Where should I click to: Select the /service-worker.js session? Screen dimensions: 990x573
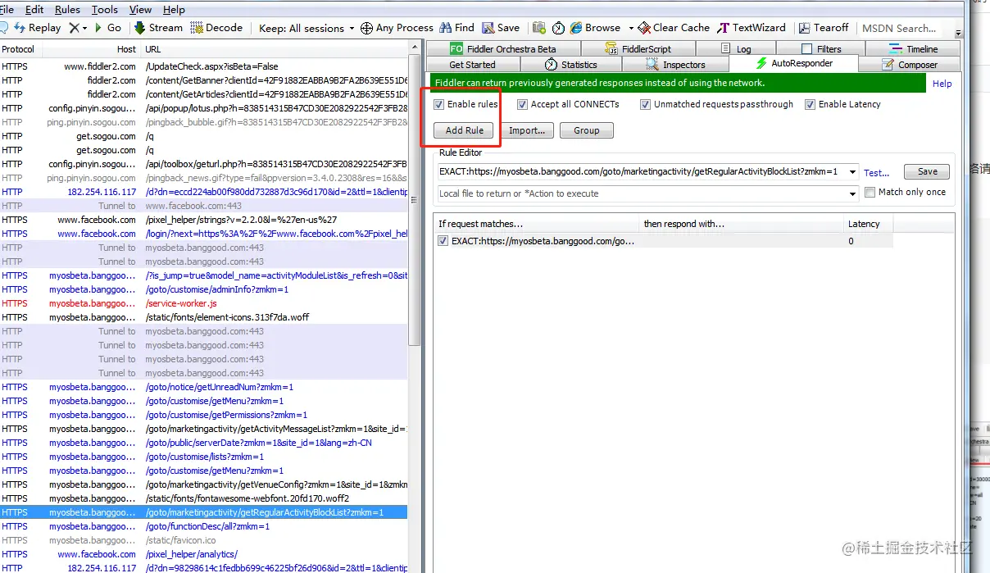pyautogui.click(x=203, y=303)
